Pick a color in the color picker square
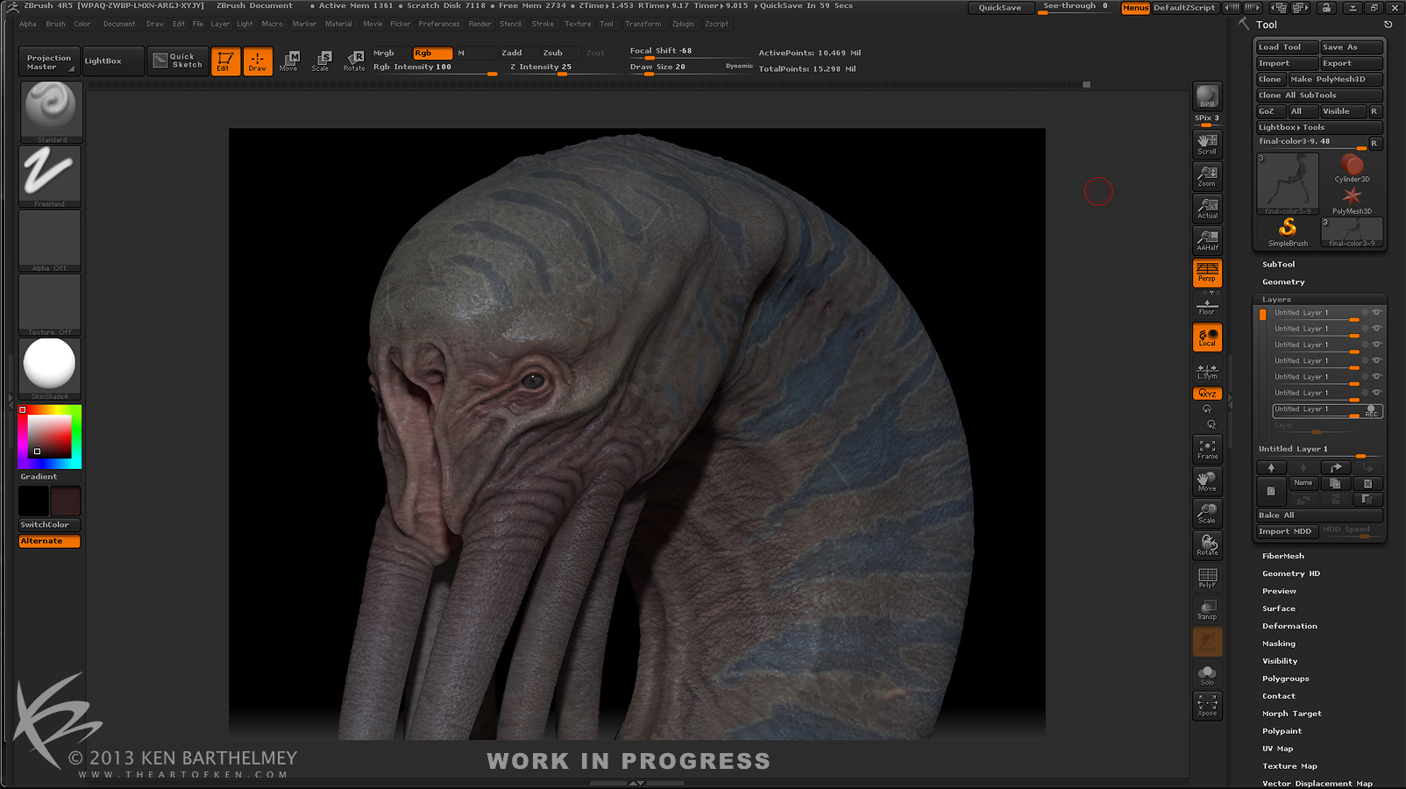The height and width of the screenshot is (789, 1406). 50,436
